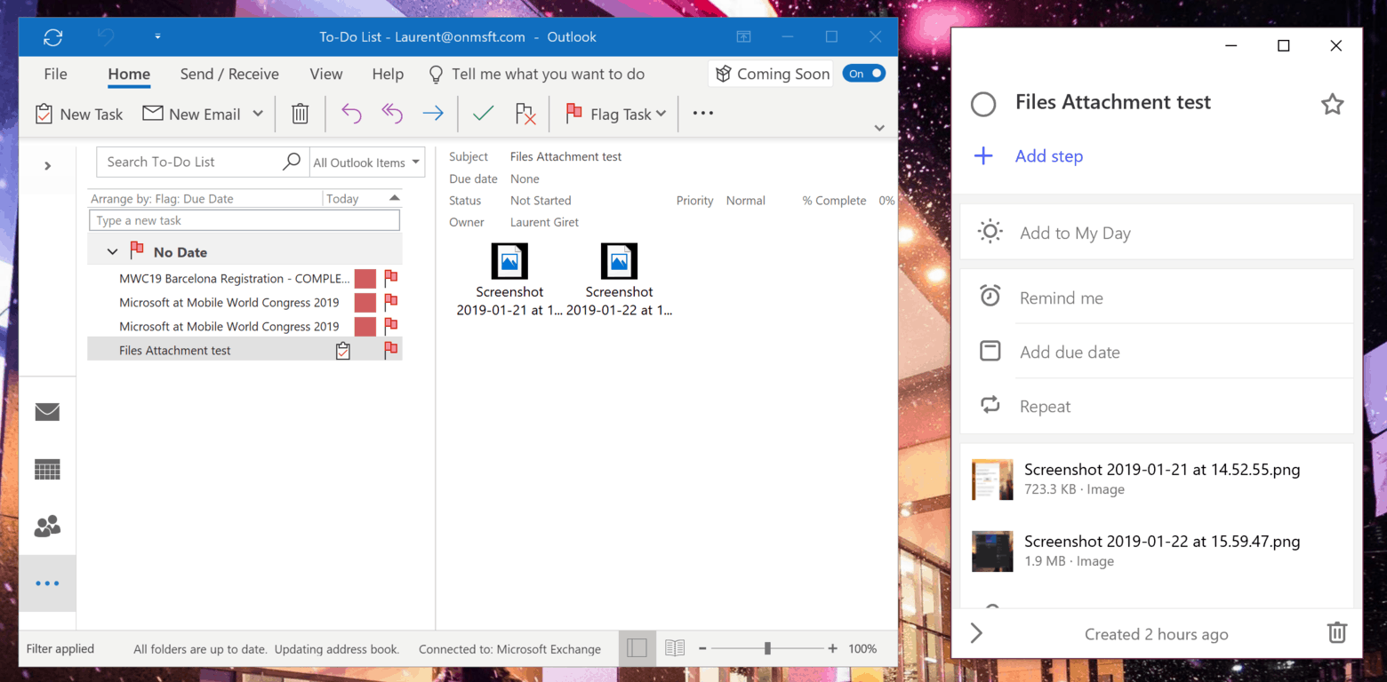
Task: Expand the folder pane with the arrow
Action: [48, 165]
